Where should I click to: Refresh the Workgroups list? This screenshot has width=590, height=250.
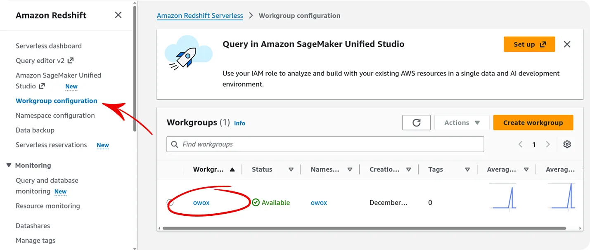coord(416,122)
